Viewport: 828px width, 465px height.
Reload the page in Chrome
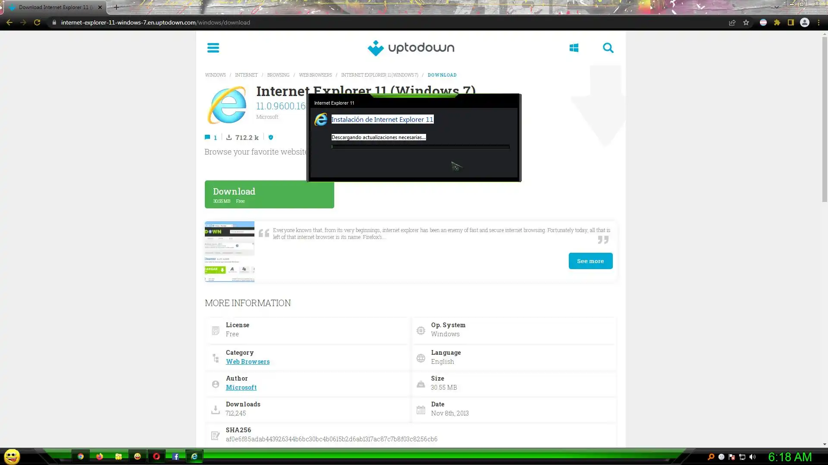(x=37, y=22)
